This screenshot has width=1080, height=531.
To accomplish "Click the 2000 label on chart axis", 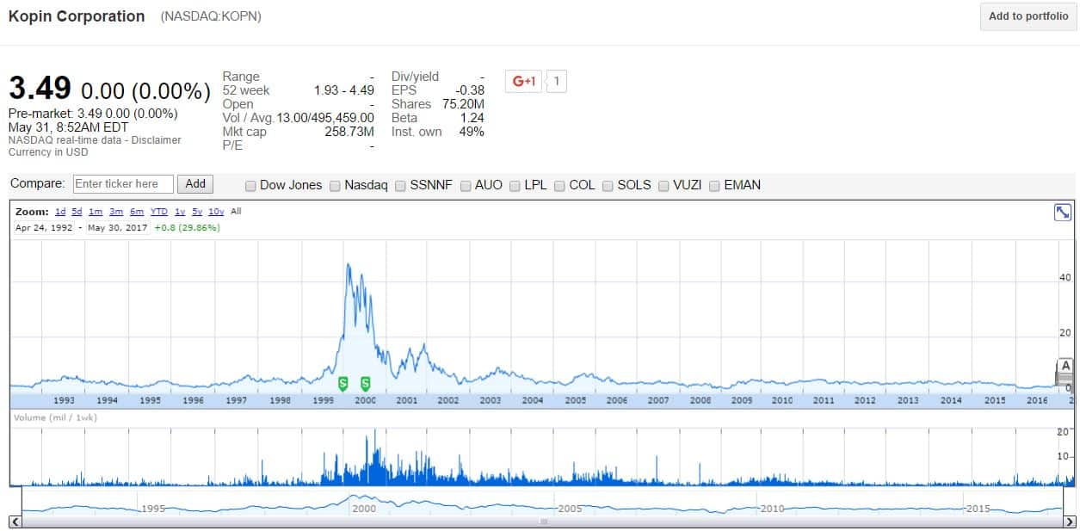I will (x=365, y=400).
